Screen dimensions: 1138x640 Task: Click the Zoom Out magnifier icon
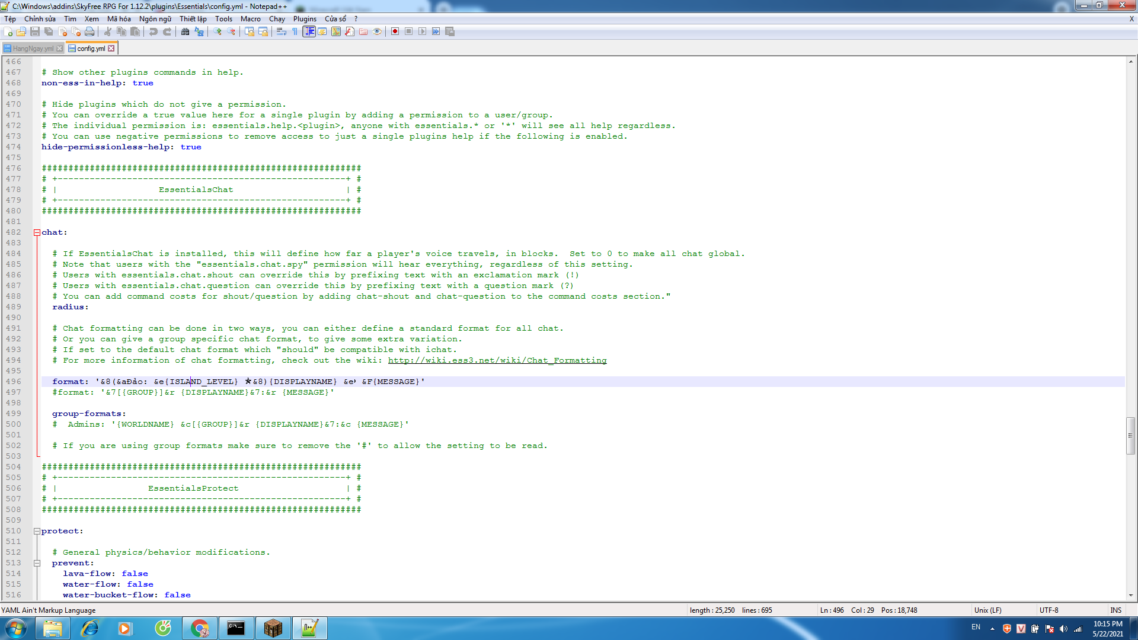[231, 31]
